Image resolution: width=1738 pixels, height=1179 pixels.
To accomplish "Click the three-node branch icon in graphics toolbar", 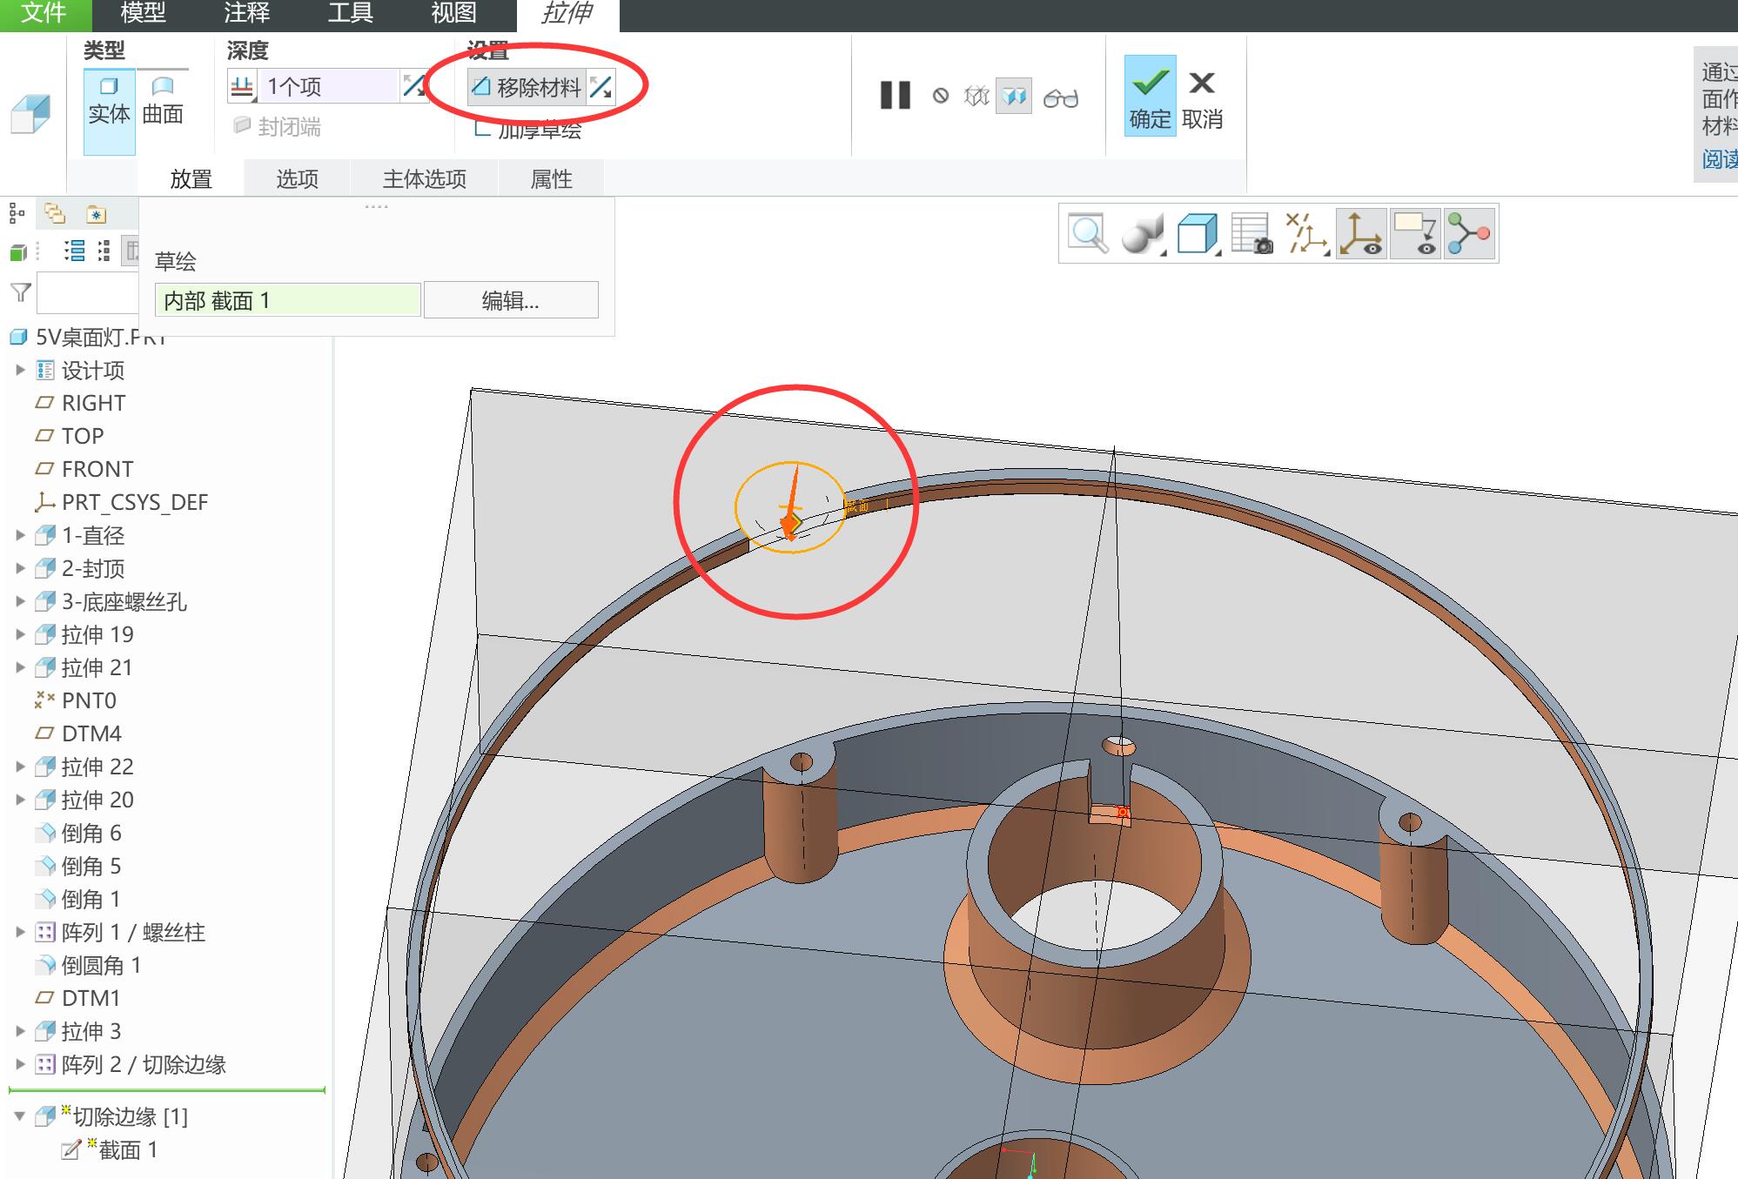I will point(1469,233).
